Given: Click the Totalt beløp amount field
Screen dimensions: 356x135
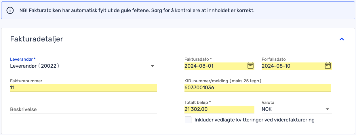Looking at the screenshot, I should (219, 109).
